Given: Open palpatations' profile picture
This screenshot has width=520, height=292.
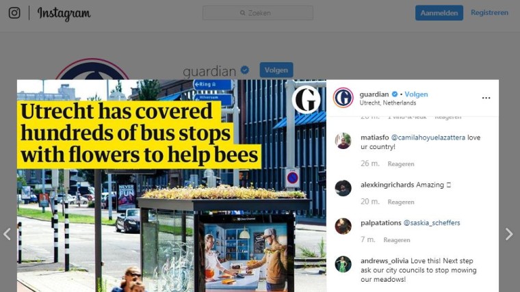Looking at the screenshot, I should pos(343,226).
